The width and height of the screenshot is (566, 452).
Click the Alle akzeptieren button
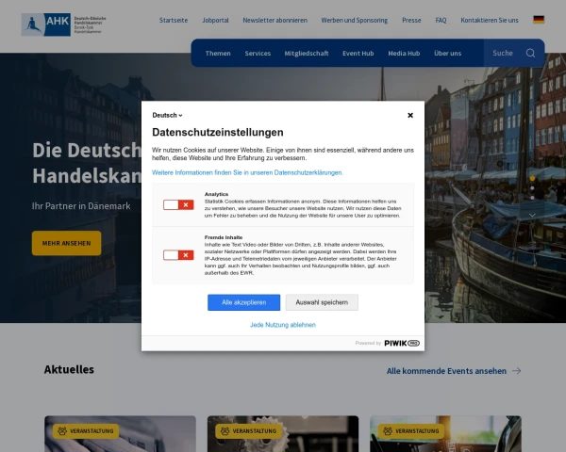(x=243, y=302)
